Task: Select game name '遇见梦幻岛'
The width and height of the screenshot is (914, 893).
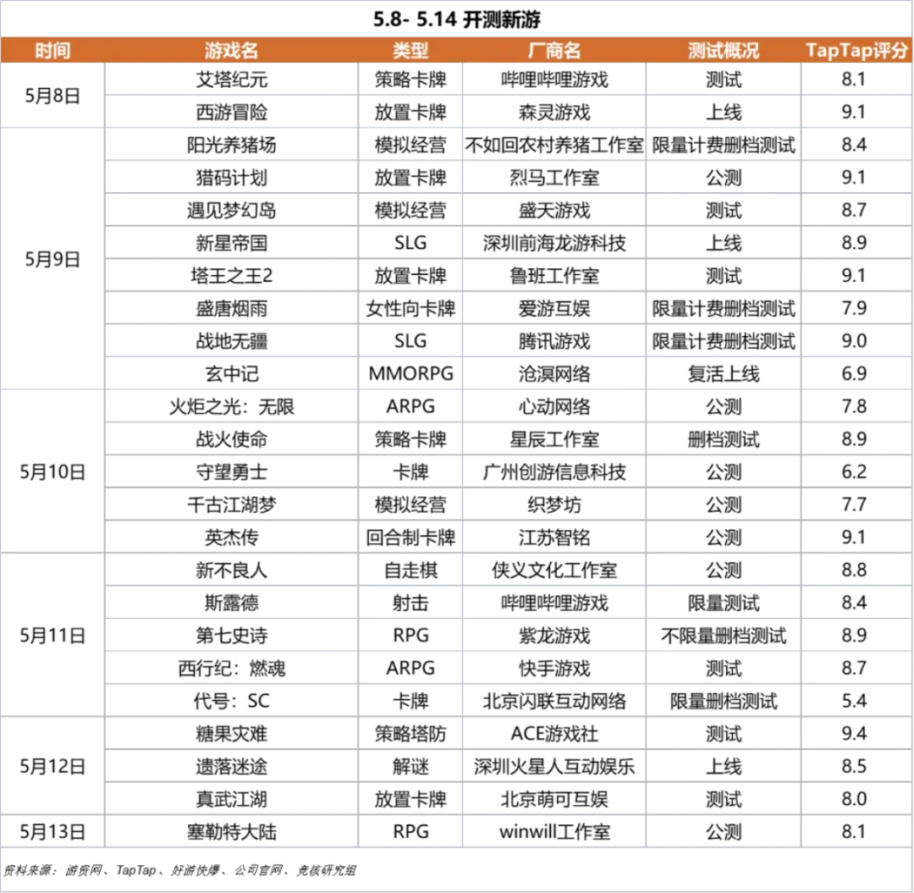Action: pos(231,210)
